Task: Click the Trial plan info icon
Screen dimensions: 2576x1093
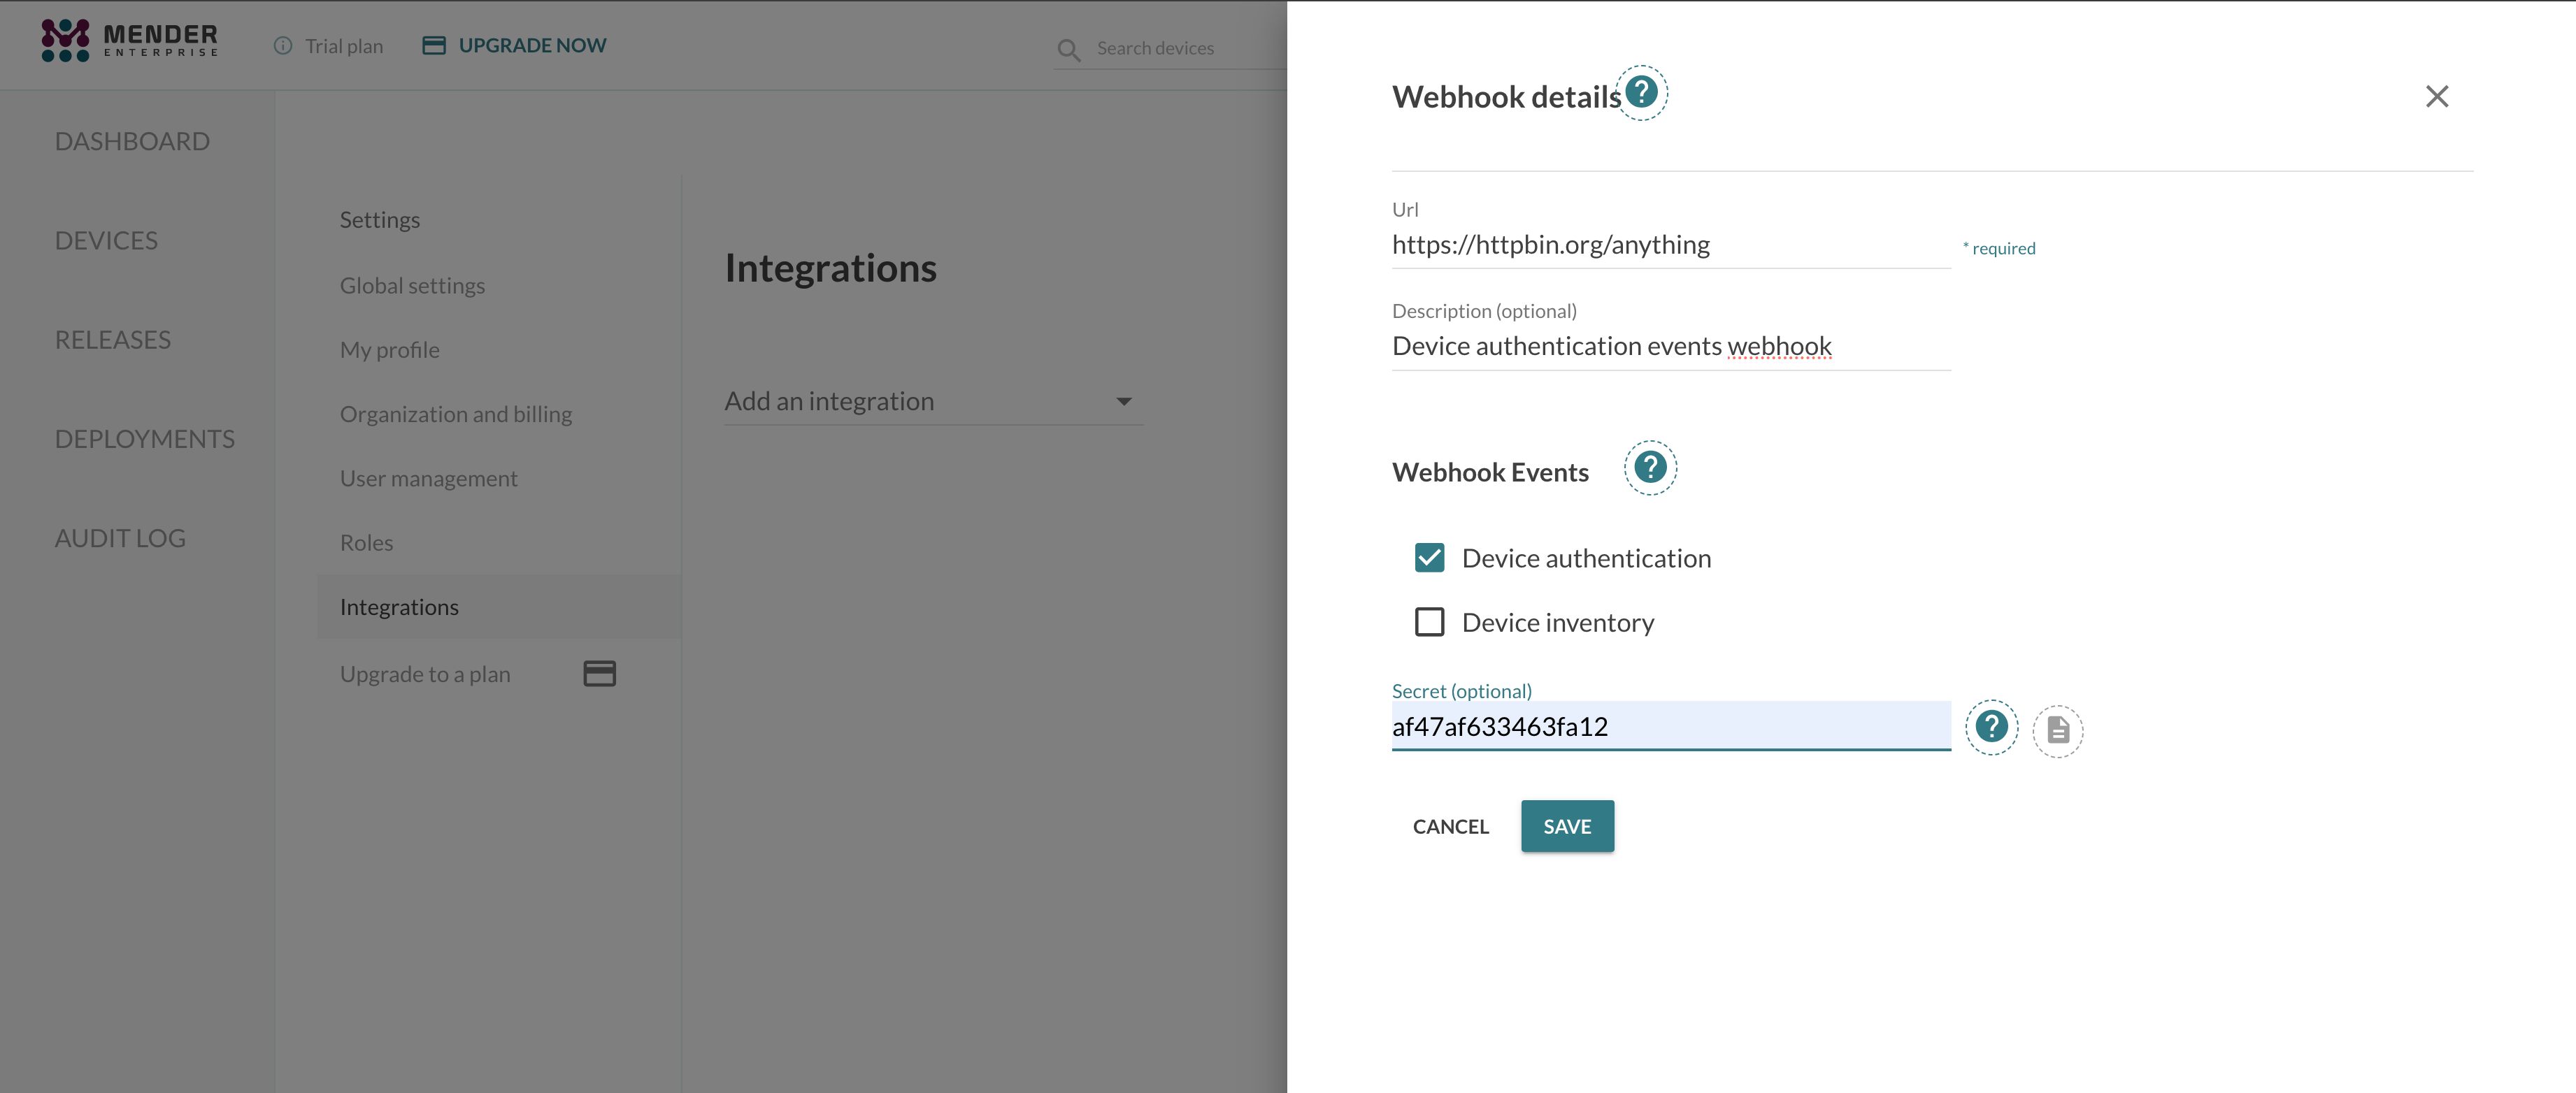Action: [x=283, y=46]
